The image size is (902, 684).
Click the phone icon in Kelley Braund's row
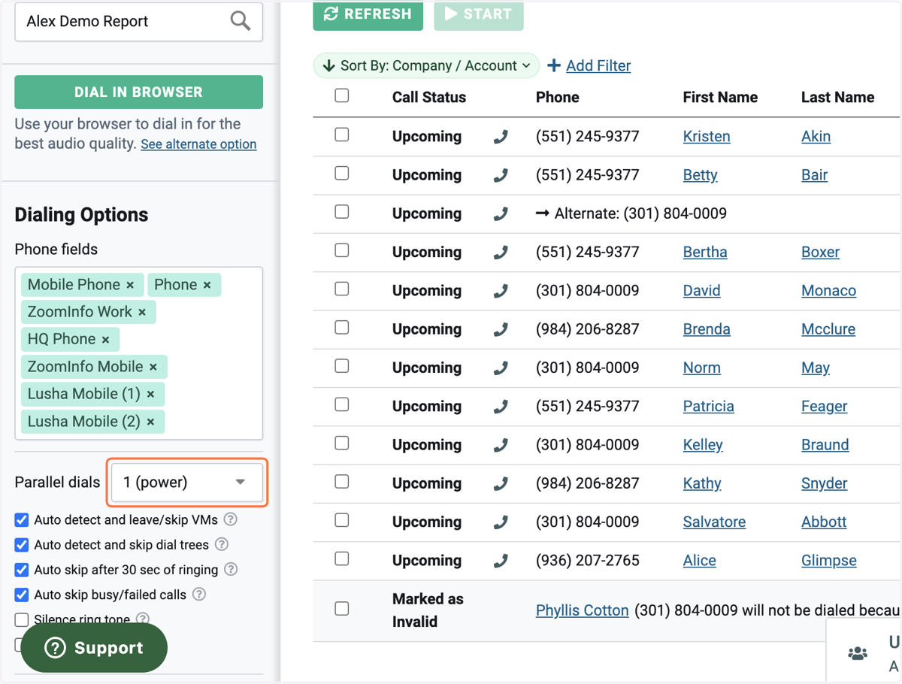[x=501, y=445]
